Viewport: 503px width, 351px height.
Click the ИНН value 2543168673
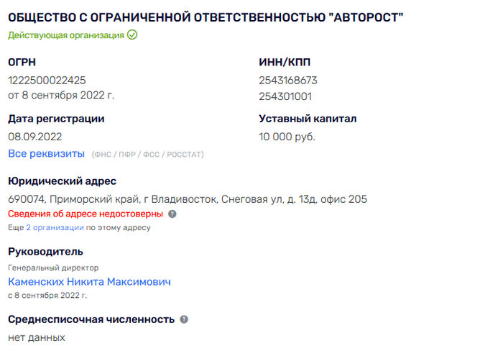point(288,81)
